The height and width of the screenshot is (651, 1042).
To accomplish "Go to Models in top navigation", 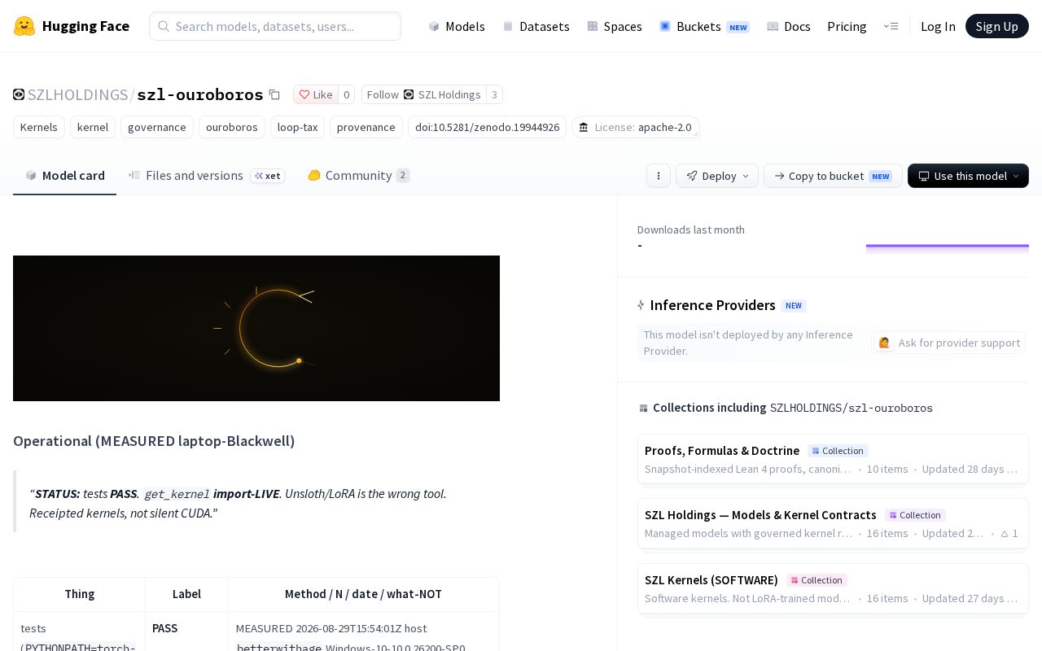I will pos(457,26).
